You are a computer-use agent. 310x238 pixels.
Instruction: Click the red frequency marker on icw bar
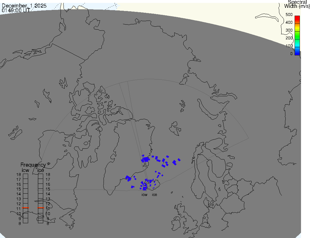(26, 208)
